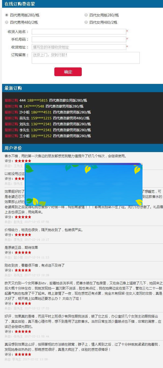Click the latest order entry from 沙小姐
This screenshot has height=368, width=163.
tap(48, 112)
